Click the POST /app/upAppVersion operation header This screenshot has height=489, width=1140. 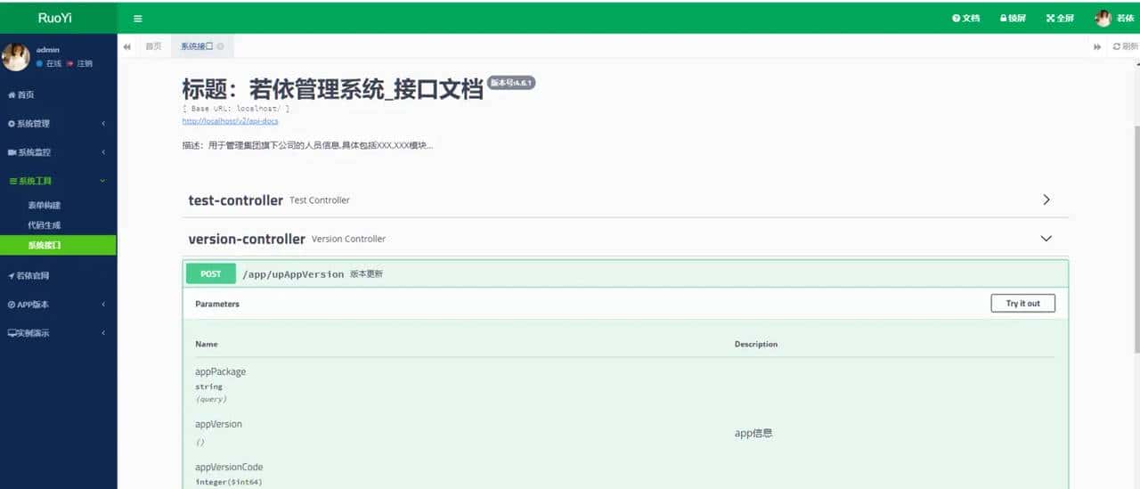pyautogui.click(x=623, y=274)
